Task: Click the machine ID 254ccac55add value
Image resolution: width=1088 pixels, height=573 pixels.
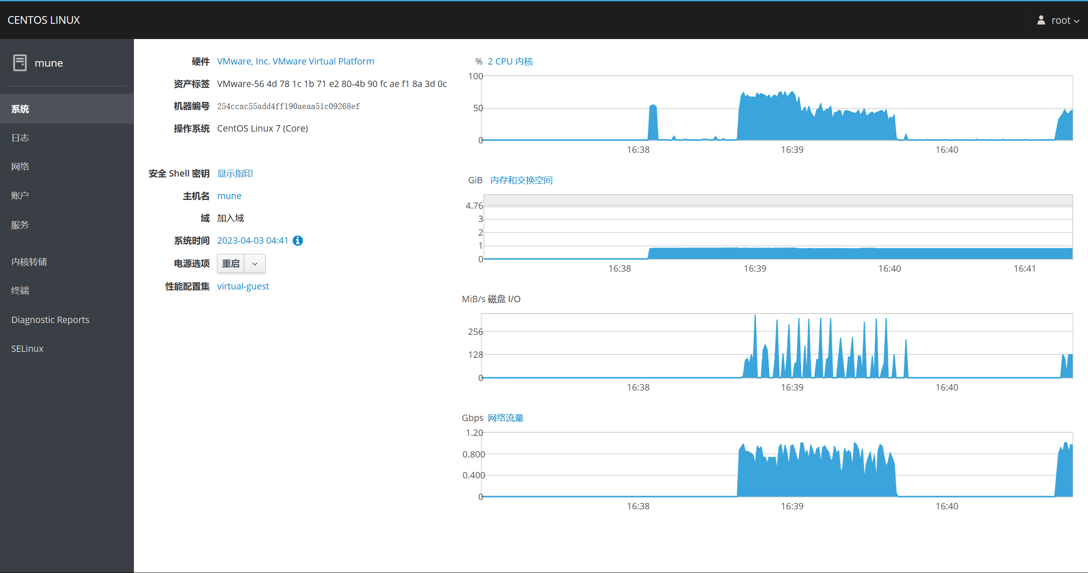Action: tap(289, 106)
